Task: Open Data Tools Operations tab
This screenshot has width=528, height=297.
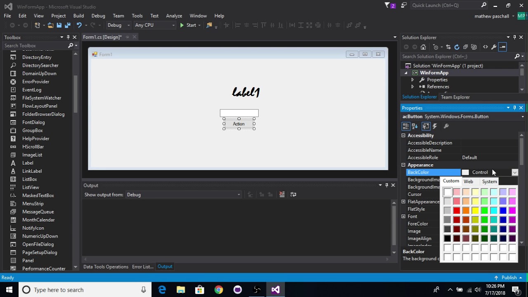Action: coord(106,266)
